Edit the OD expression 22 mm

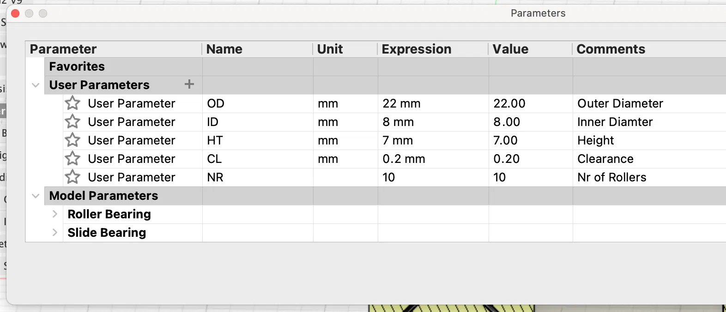point(401,103)
